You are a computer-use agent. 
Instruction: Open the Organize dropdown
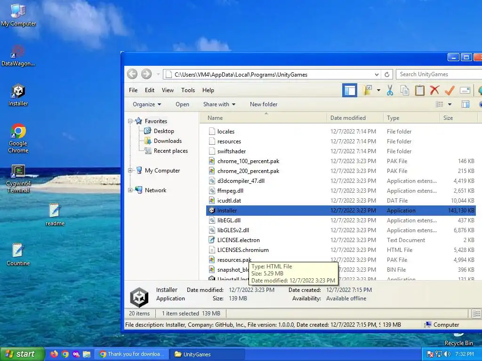coord(147,104)
